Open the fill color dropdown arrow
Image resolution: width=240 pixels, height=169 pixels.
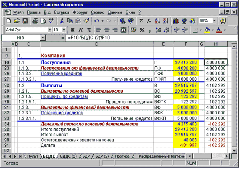tap(213, 30)
